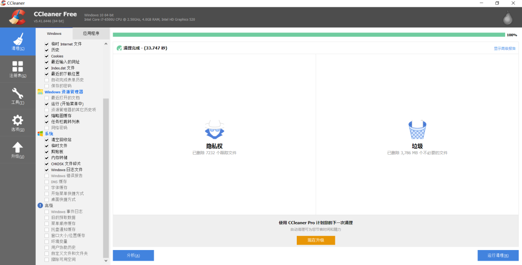Click the checklist scrollbar down arrow
522x265 pixels.
point(106,261)
